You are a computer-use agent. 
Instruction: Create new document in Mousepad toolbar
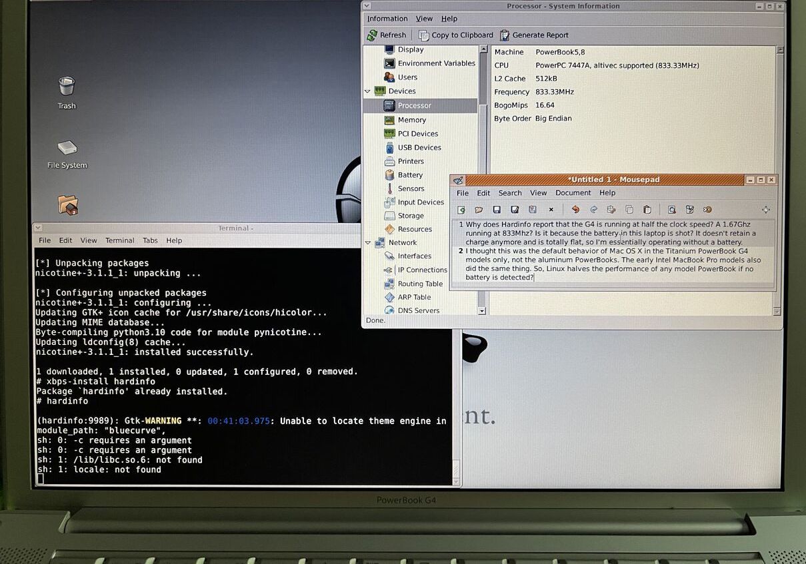coord(461,210)
